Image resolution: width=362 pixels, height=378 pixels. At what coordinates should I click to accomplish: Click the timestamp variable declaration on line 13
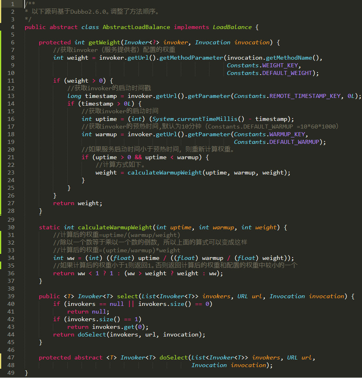click(101, 96)
